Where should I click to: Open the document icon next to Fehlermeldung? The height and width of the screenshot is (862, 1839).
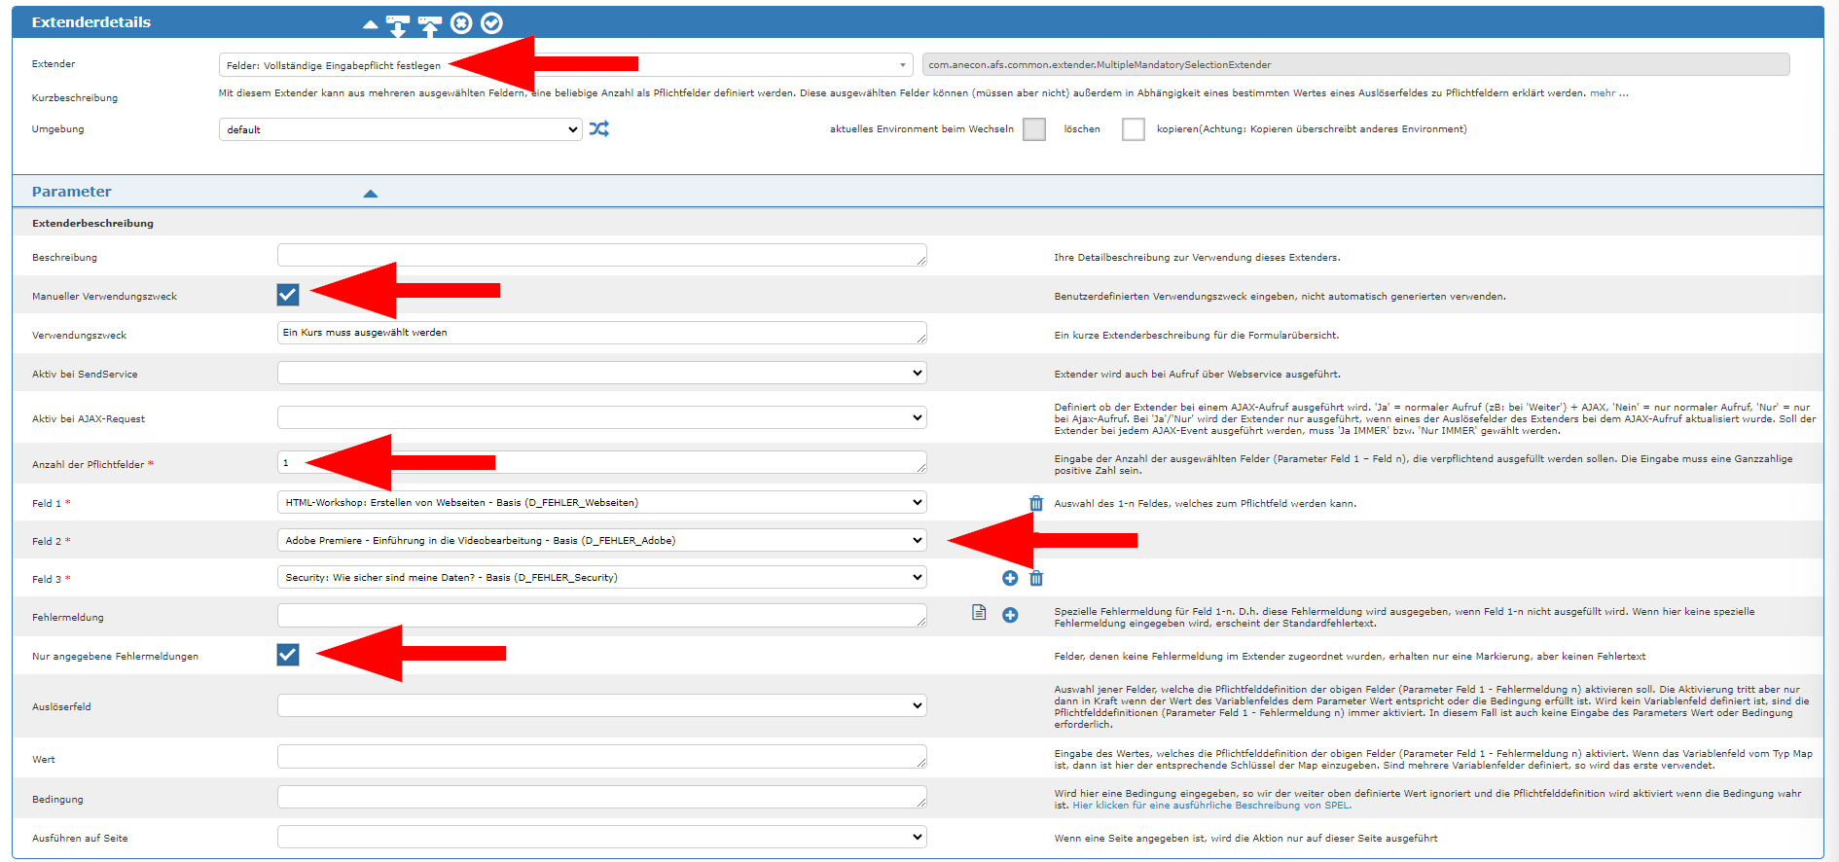979,613
